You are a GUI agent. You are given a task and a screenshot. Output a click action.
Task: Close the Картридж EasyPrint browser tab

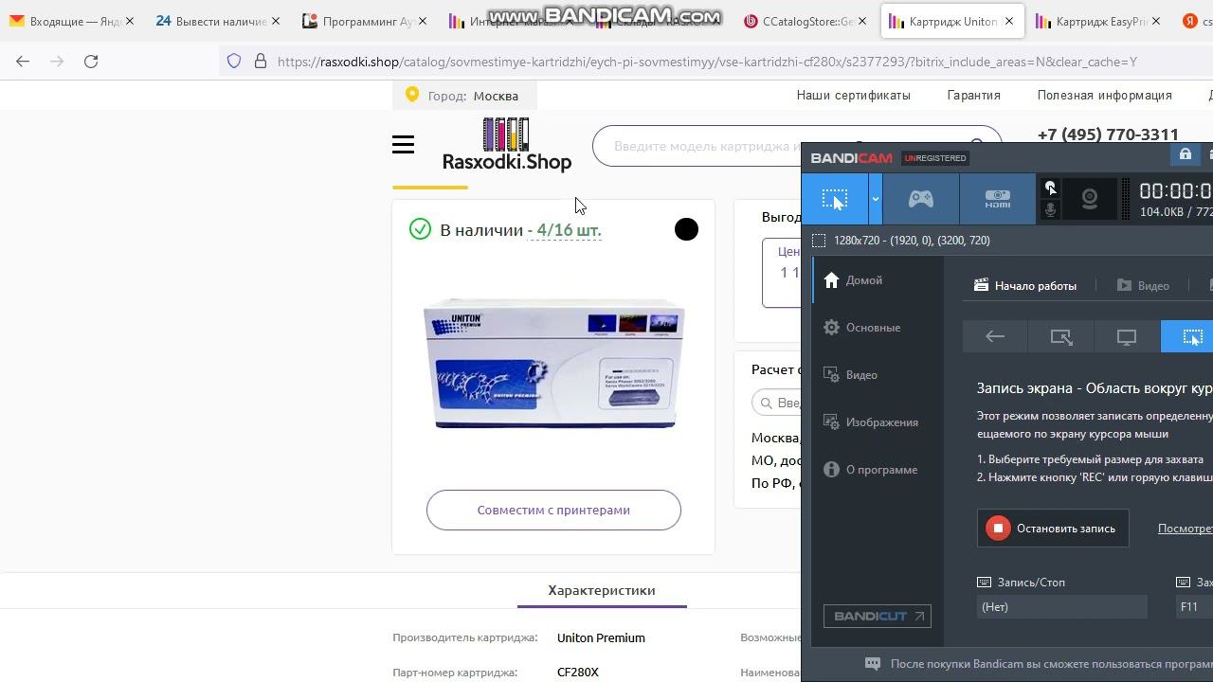pos(1155,21)
